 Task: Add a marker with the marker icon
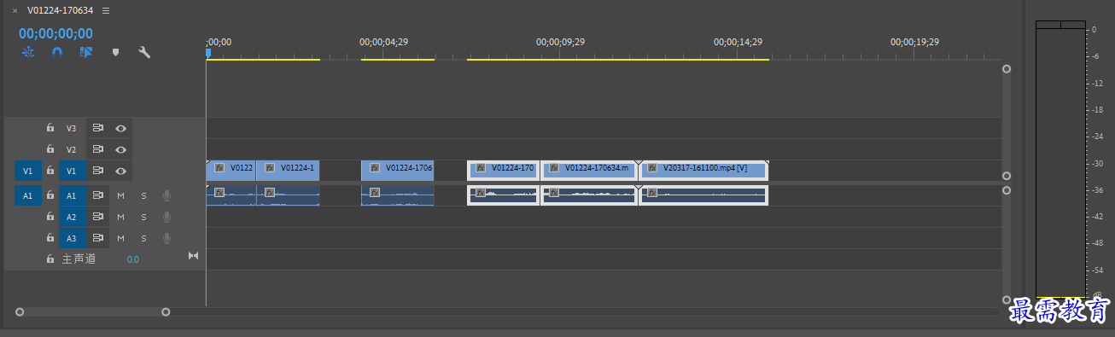click(115, 52)
